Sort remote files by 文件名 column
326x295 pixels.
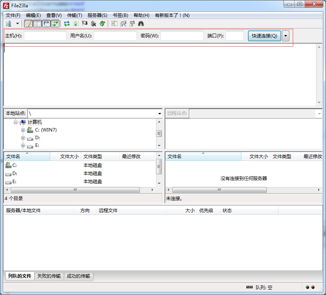203,156
